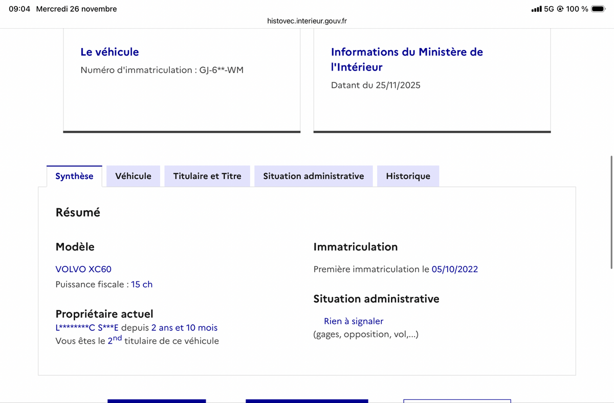
Task: Switch to the Véhicule tab
Action: coord(133,176)
